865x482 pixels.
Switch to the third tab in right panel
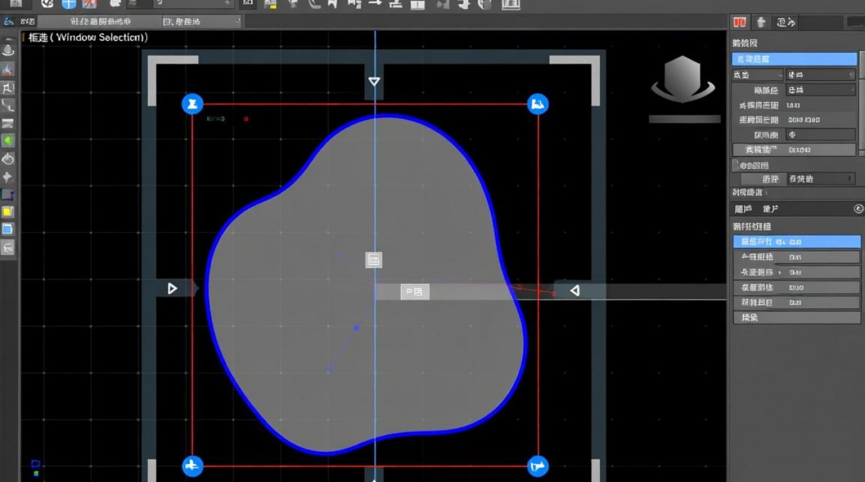pyautogui.click(x=785, y=22)
